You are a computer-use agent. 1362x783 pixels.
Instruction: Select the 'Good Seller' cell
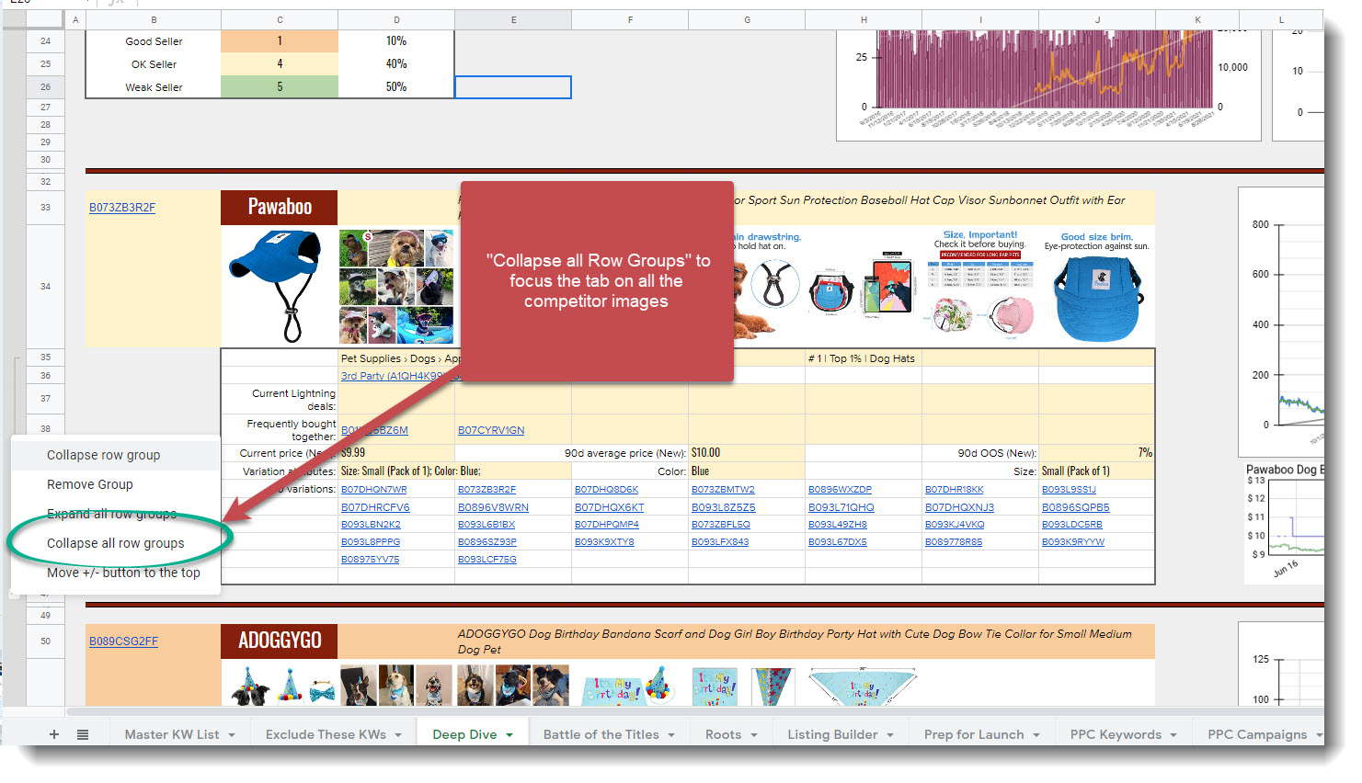pyautogui.click(x=154, y=41)
